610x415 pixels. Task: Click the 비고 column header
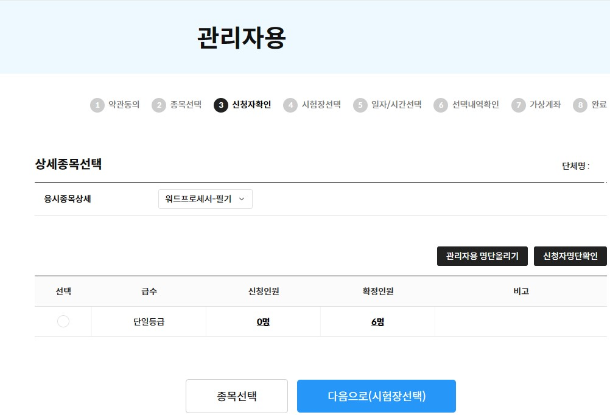point(521,291)
